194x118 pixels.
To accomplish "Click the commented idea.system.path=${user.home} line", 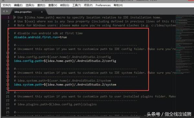I will [62, 80].
